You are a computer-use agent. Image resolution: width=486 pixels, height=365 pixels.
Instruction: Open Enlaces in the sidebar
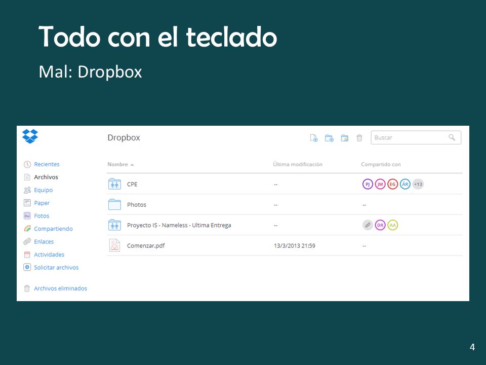click(x=44, y=241)
